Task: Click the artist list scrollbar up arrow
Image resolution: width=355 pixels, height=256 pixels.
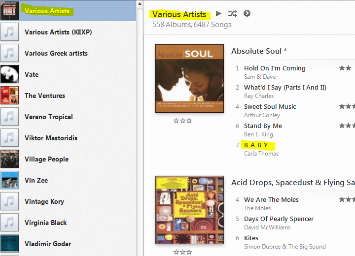Action: point(140,3)
